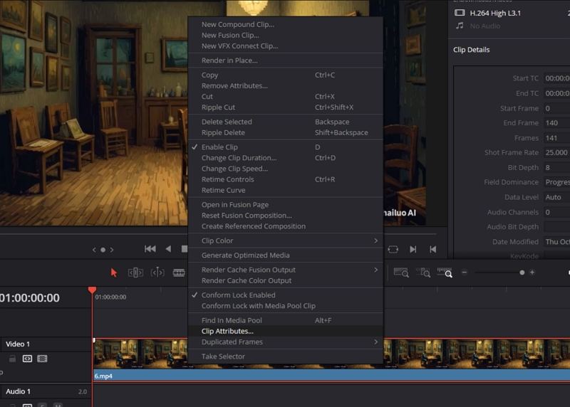Screen dimensions: 570x407
Task: Select the red arrow Selection Mode tool
Action: (x=114, y=273)
